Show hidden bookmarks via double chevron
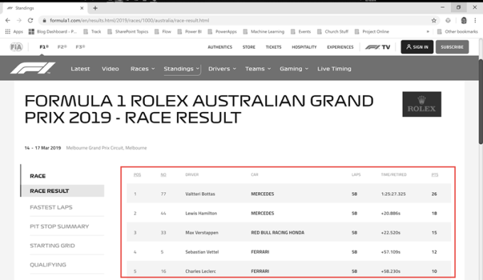 point(428,31)
